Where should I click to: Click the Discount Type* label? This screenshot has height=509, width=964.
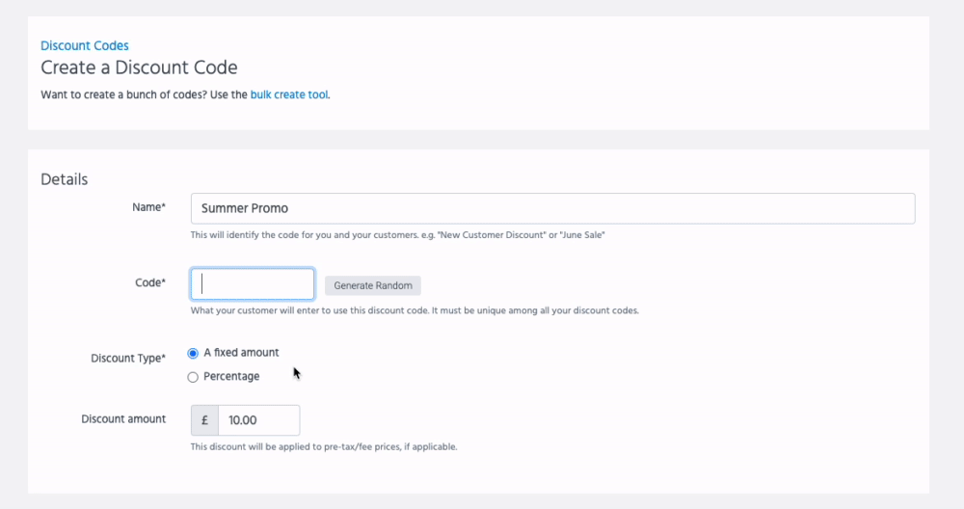pyautogui.click(x=128, y=358)
